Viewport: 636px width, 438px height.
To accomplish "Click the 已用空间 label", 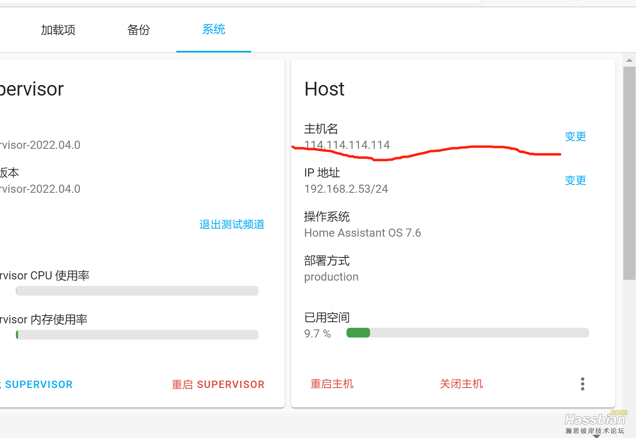I will click(x=327, y=318).
